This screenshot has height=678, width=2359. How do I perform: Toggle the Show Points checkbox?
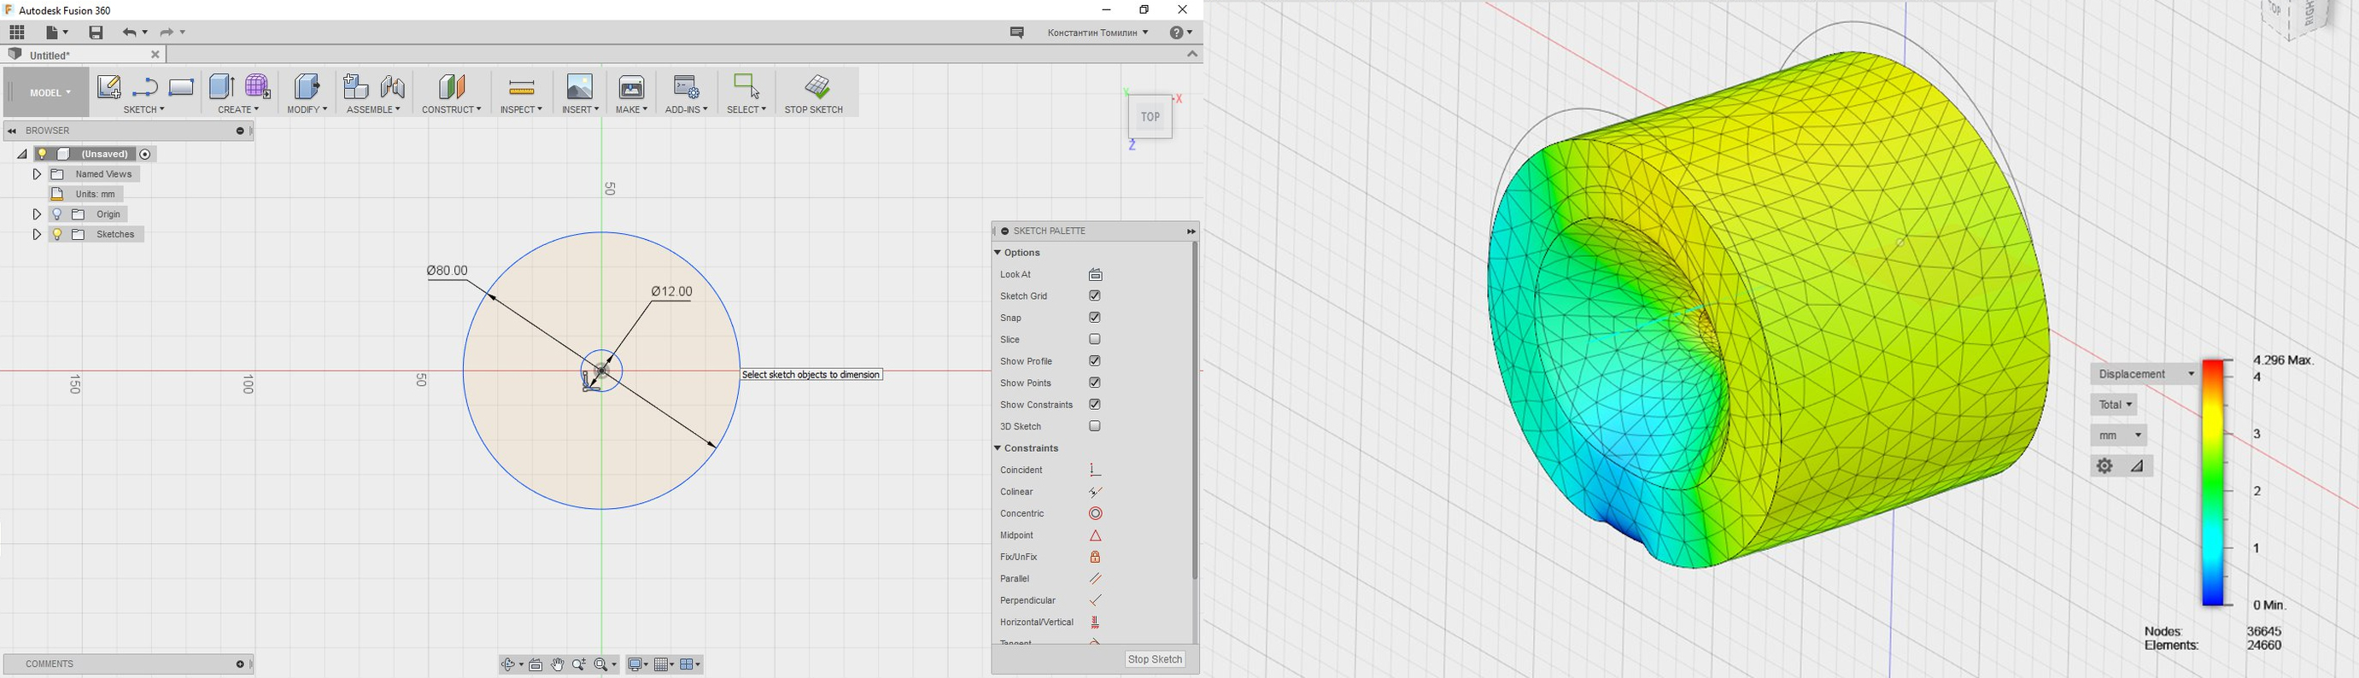[1094, 383]
